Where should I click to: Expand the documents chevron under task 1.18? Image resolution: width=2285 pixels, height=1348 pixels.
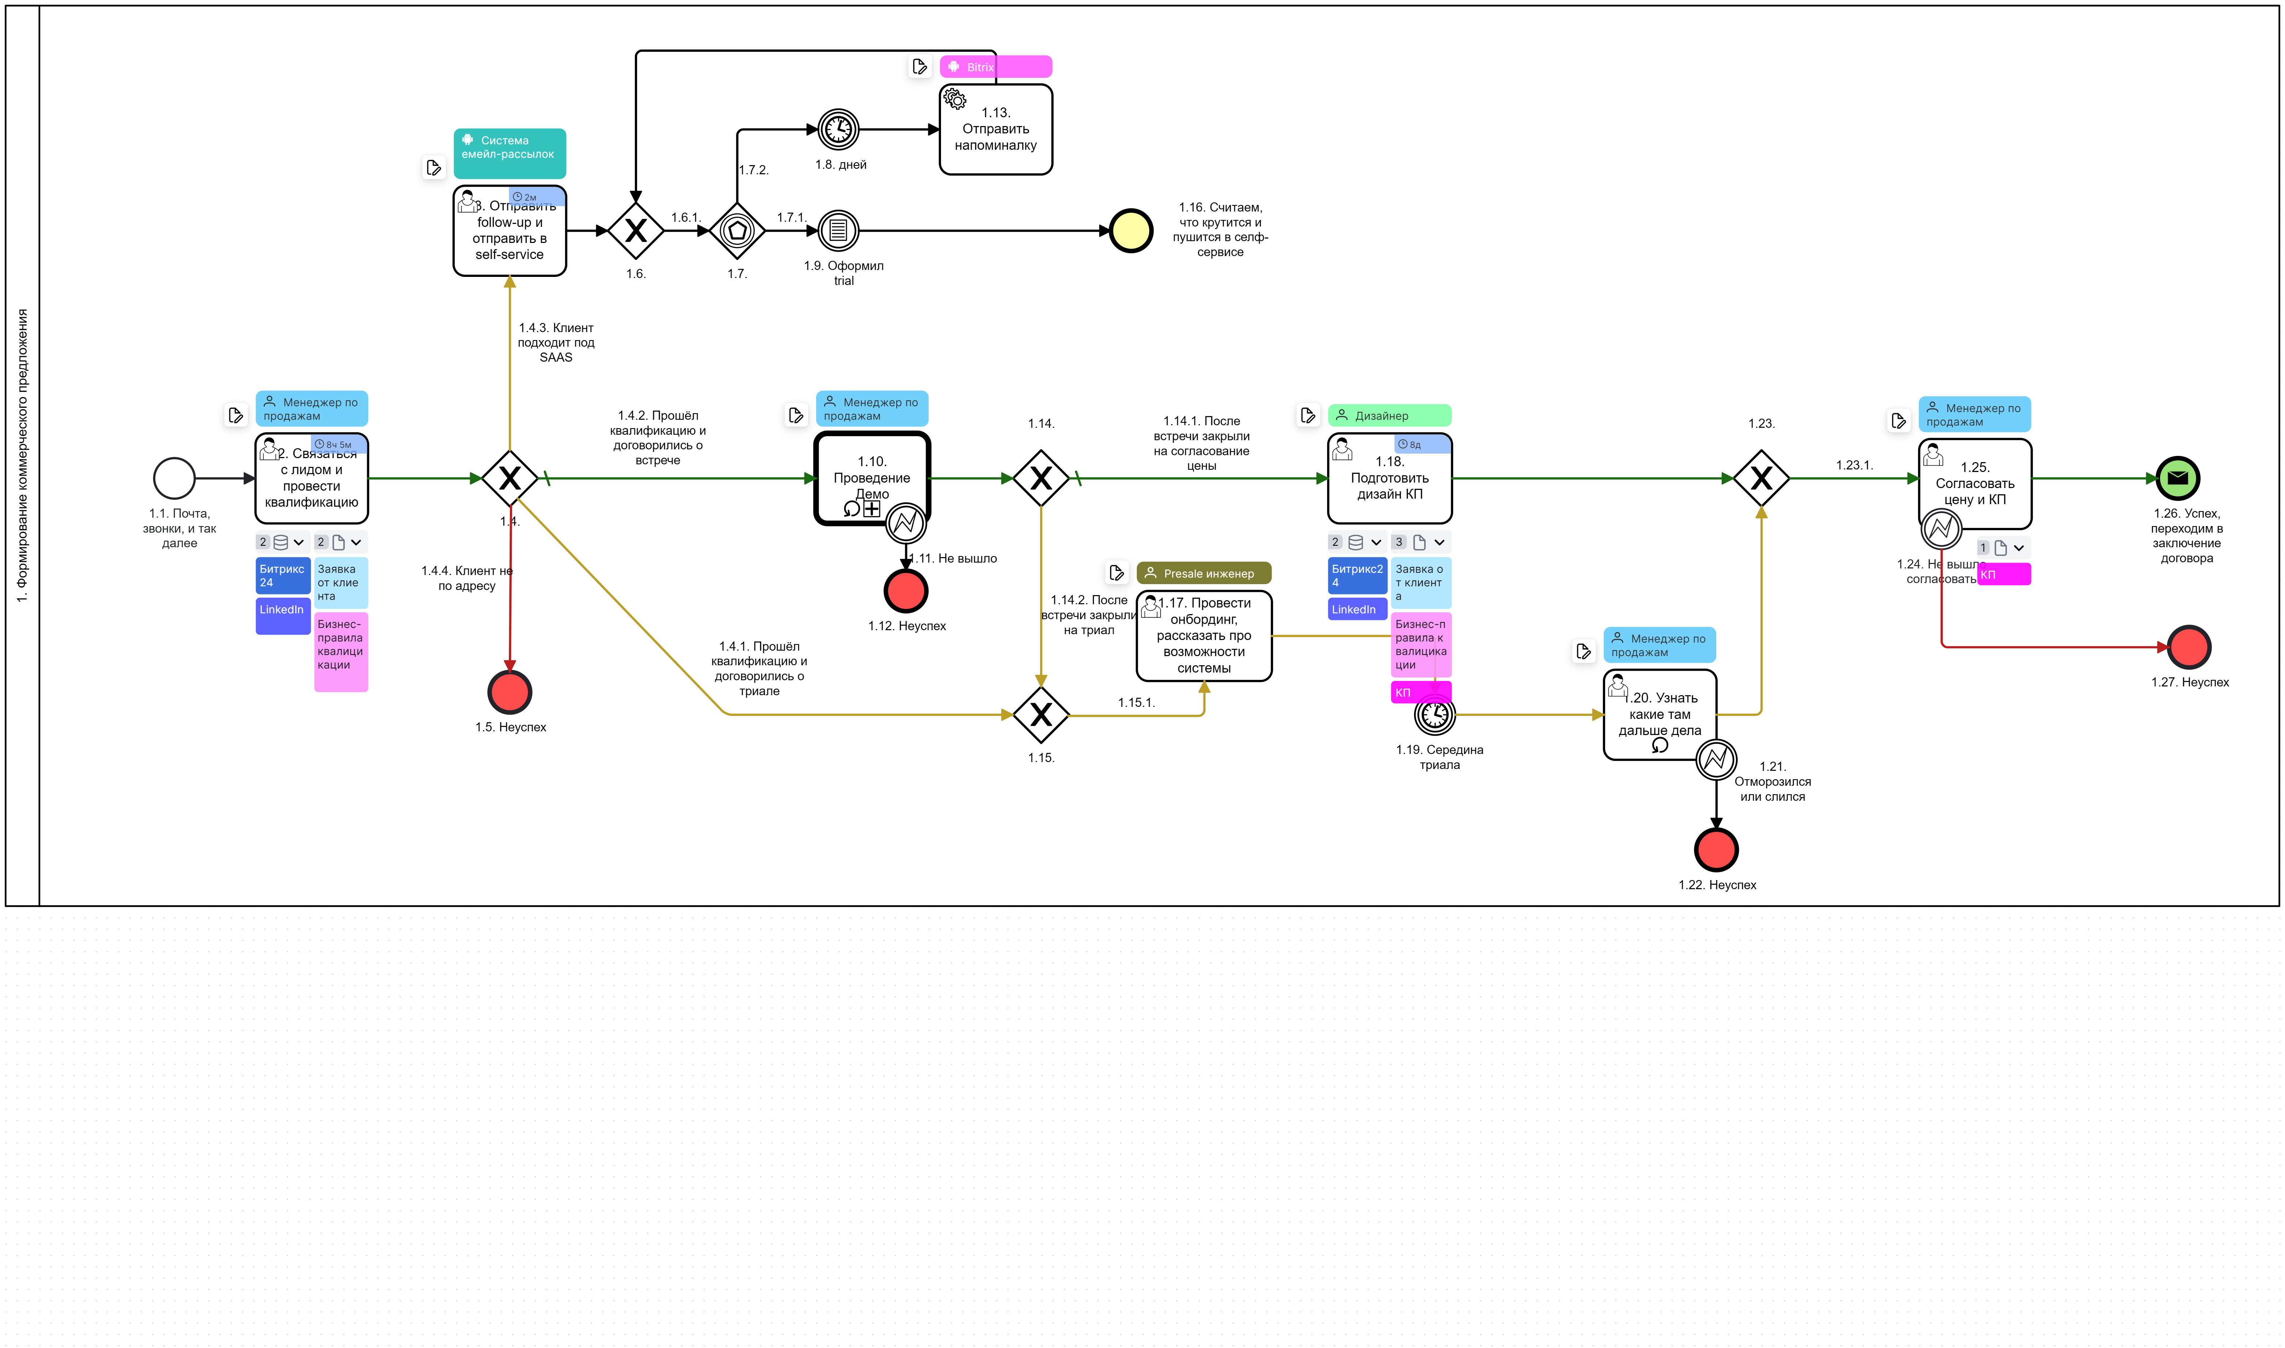pos(1439,542)
